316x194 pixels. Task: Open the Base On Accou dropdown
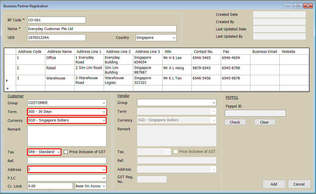[x=90, y=186]
